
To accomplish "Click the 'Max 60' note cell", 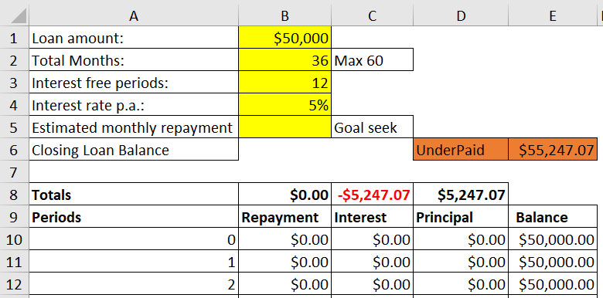I will coord(372,59).
